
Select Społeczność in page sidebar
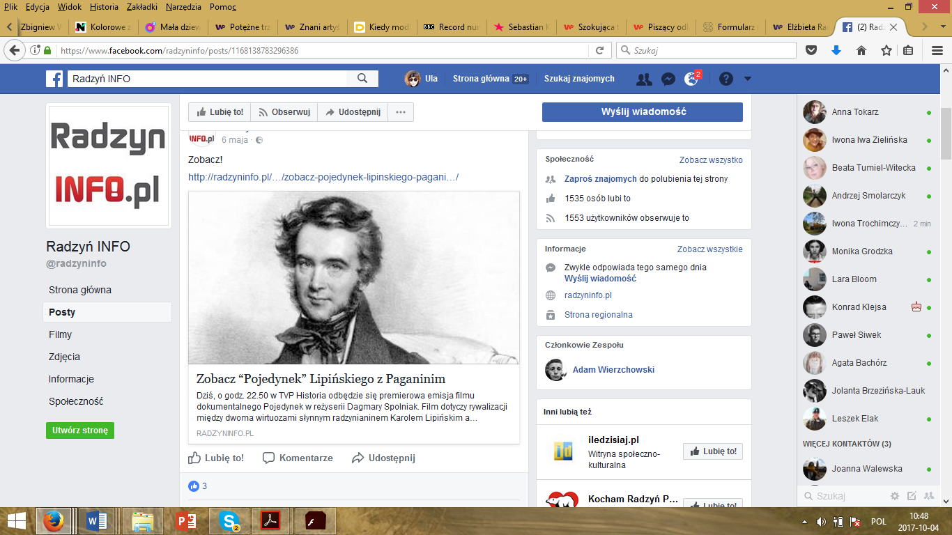click(x=76, y=401)
